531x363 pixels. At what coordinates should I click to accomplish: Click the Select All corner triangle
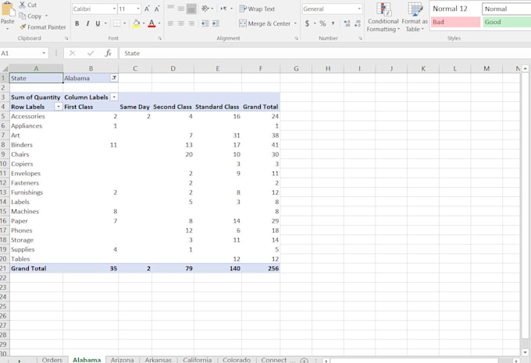coord(5,69)
